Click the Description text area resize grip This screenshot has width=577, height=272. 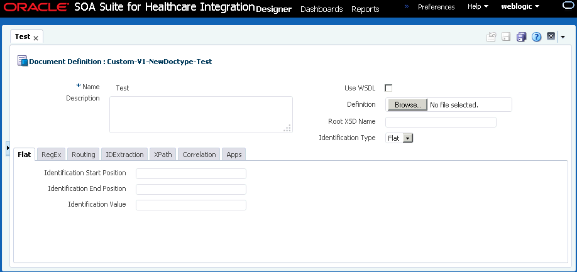287,128
